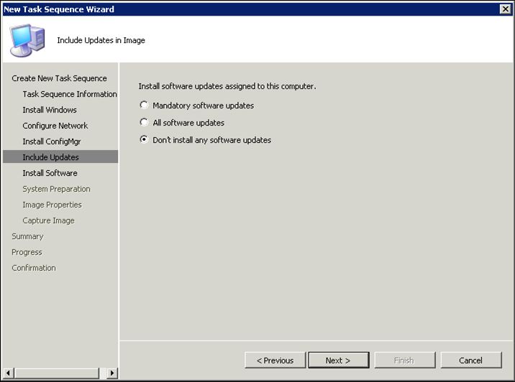Open the Task Sequence Information step
Viewport: 515px width, 382px height.
[x=70, y=94]
